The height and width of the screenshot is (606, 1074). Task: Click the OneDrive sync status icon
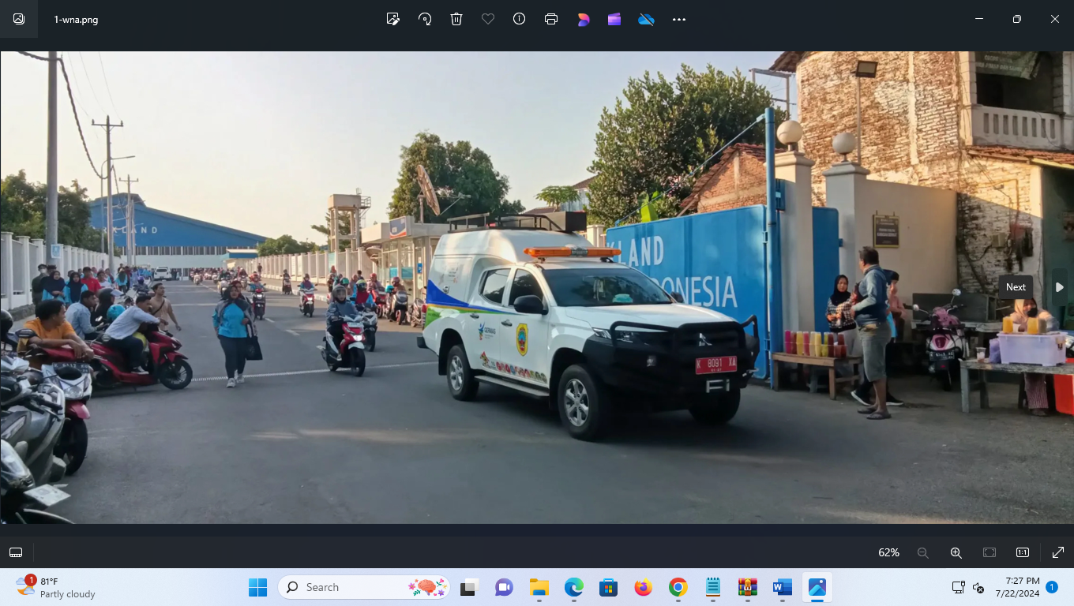[646, 19]
